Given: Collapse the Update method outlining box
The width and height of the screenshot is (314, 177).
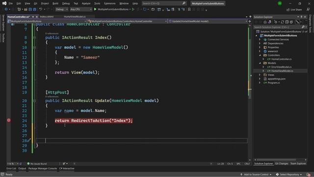Looking at the screenshot, I should click(34, 101).
